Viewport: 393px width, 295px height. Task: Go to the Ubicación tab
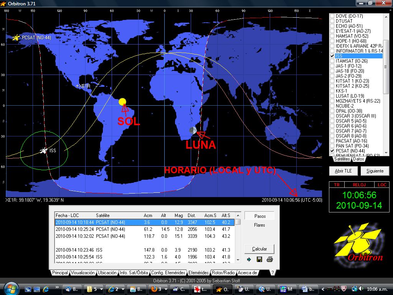coord(107,273)
